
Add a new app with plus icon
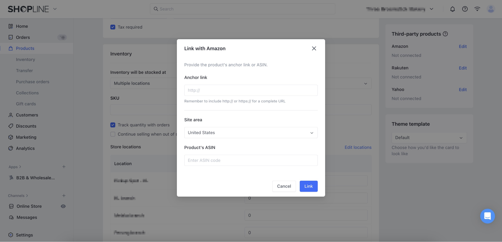click(x=64, y=167)
